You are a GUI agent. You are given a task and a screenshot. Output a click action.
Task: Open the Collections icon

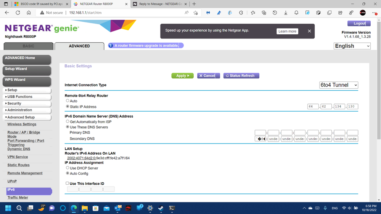pos(264,13)
